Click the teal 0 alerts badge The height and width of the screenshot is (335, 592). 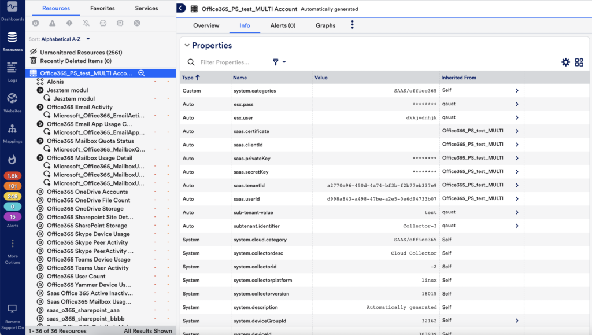(13, 207)
